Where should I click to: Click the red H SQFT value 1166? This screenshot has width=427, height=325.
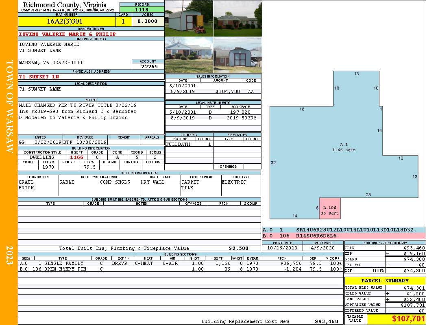coord(76,157)
